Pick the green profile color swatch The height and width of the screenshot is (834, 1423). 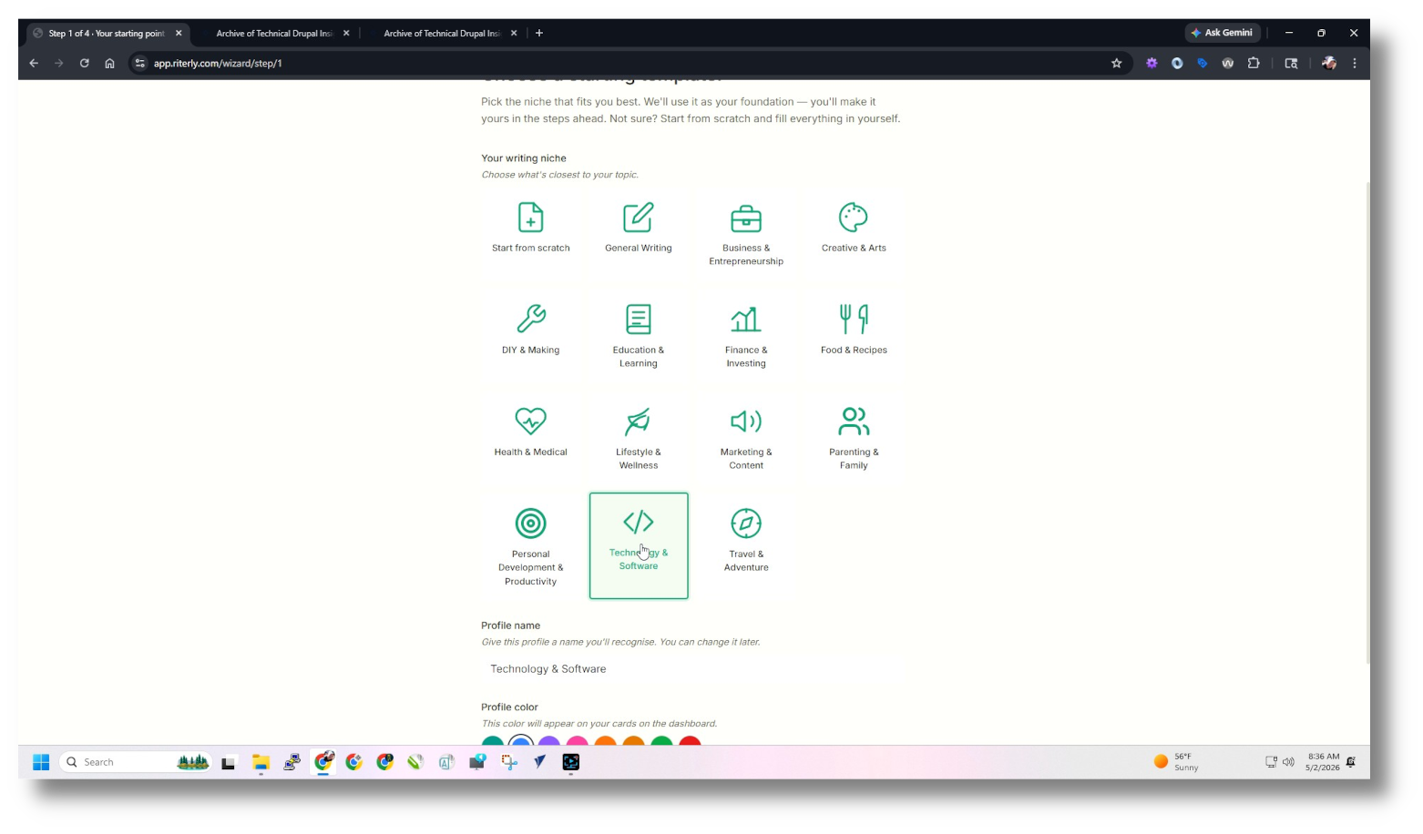(662, 742)
